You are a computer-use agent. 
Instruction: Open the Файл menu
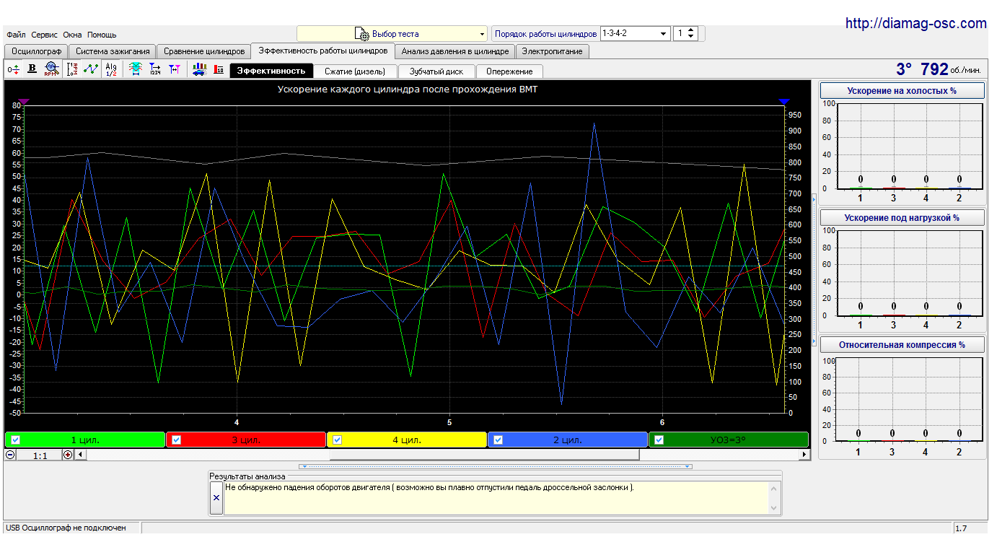(16, 35)
